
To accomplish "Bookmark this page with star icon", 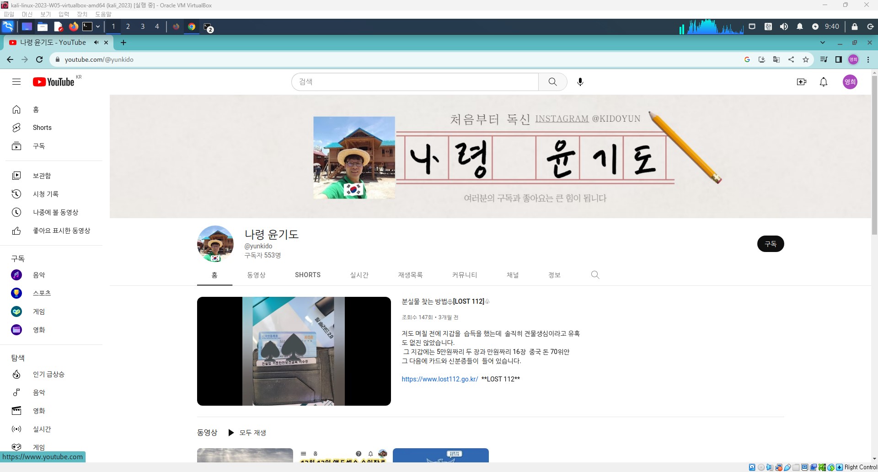I will 806,59.
